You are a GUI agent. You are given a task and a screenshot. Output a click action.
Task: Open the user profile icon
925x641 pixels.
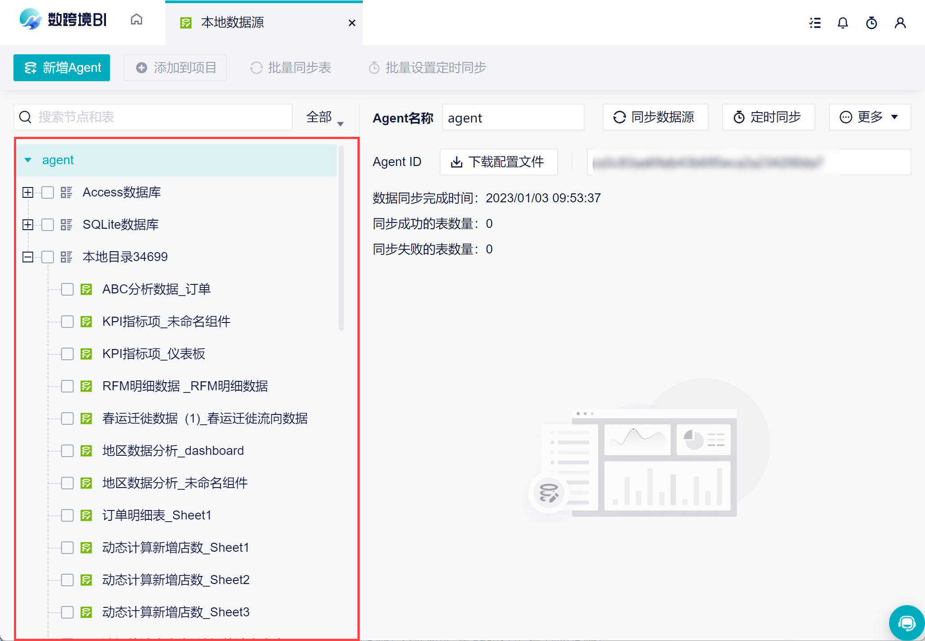coord(900,23)
